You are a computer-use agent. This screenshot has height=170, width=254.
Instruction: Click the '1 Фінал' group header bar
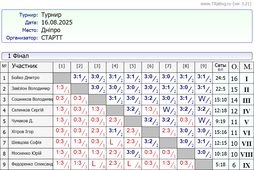pos(127,56)
